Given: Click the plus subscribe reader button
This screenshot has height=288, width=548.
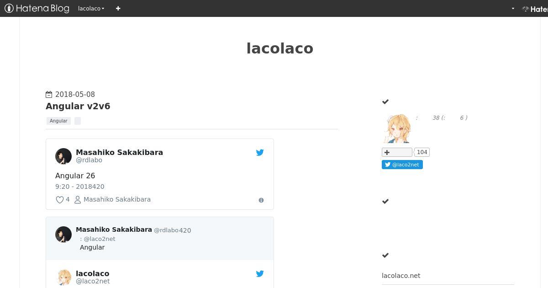Looking at the screenshot, I should coord(397,152).
